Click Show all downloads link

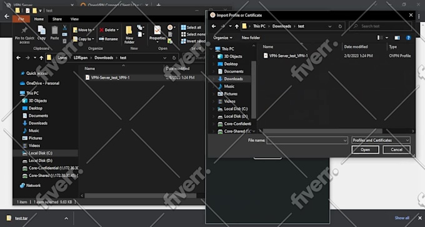coord(402,218)
